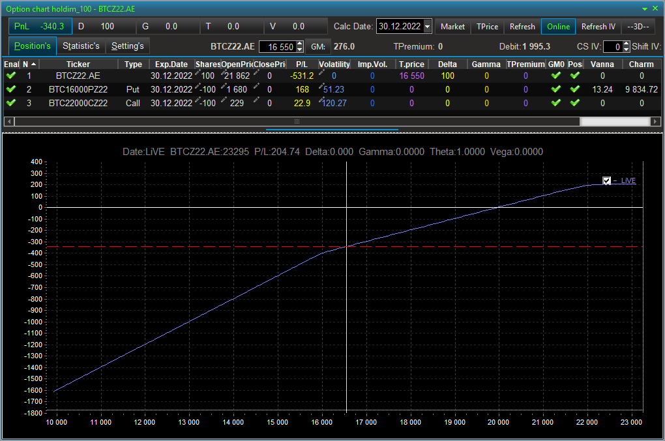Switch to the Statistic's tab
The image size is (665, 441).
pyautogui.click(x=81, y=46)
